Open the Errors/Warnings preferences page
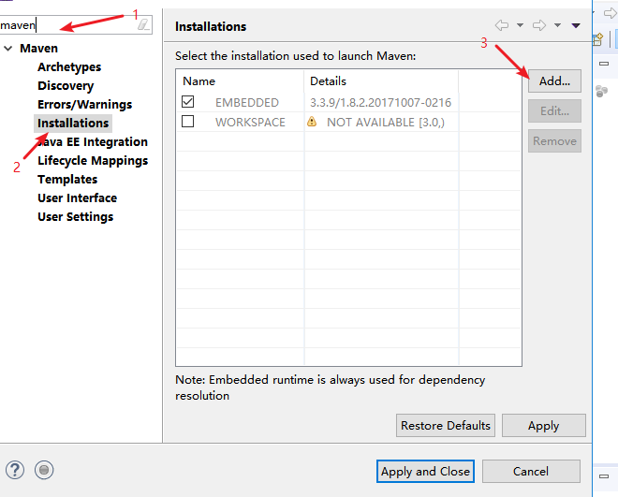This screenshot has width=618, height=497. [x=84, y=105]
